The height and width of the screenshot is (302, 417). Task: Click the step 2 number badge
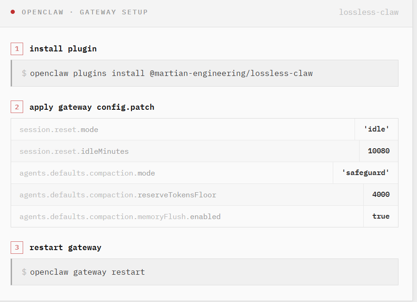(17, 107)
